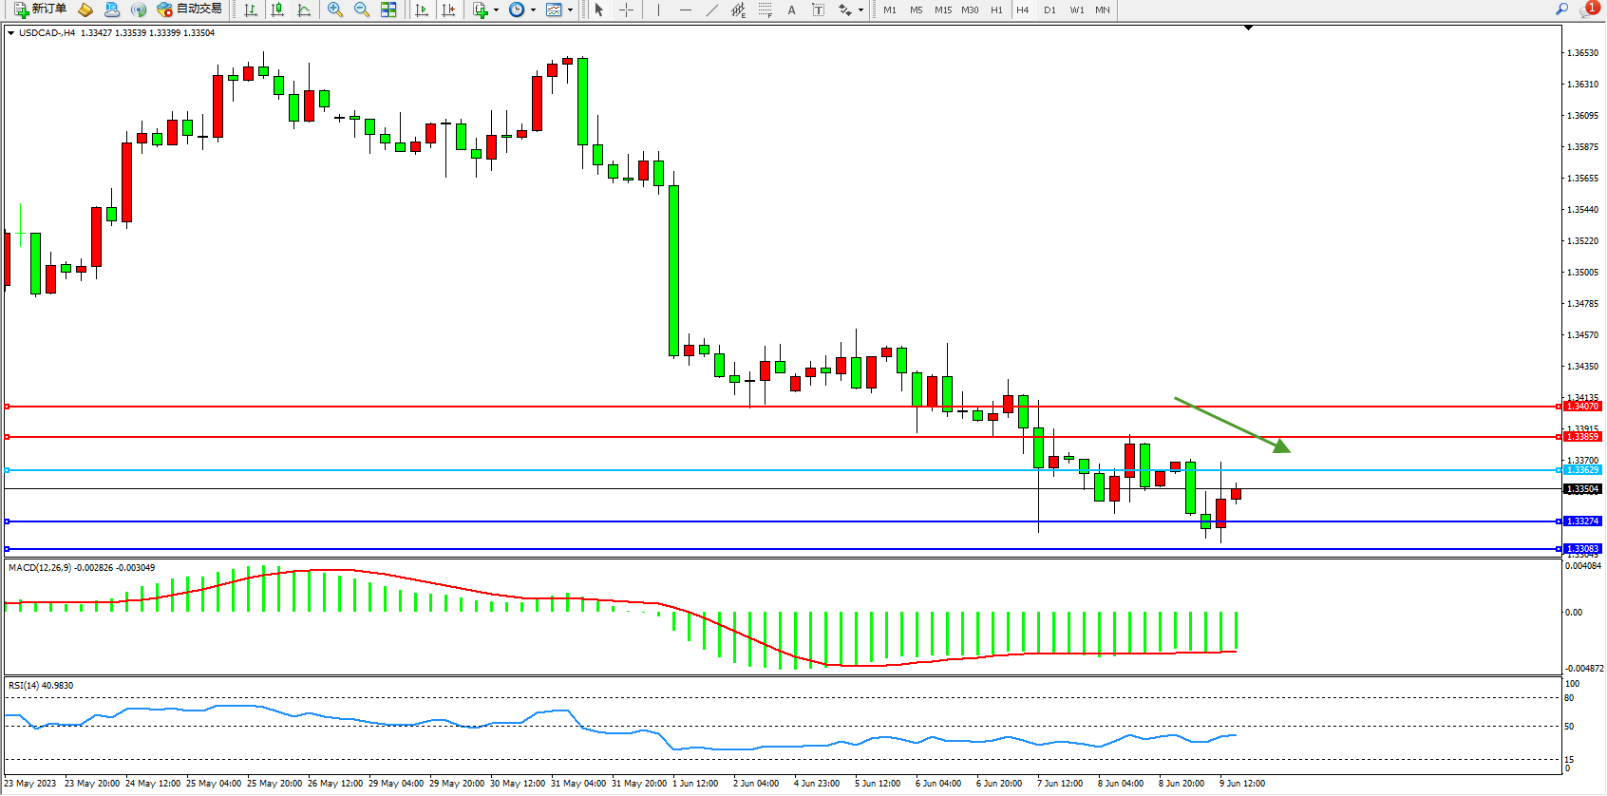Select the Crosshair tool
1607x796 pixels.
click(x=627, y=9)
